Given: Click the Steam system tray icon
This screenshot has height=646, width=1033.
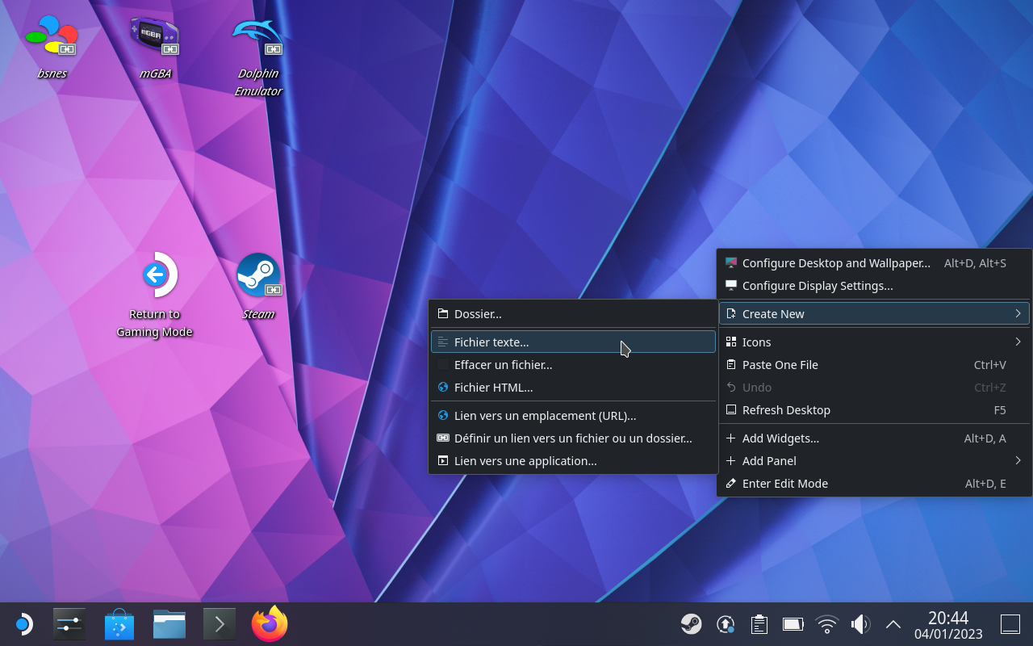Looking at the screenshot, I should [x=691, y=624].
